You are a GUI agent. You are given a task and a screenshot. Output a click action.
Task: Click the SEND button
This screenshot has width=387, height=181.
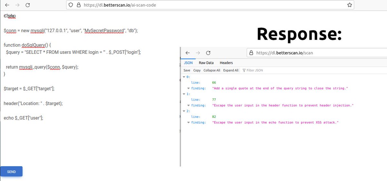(11, 172)
